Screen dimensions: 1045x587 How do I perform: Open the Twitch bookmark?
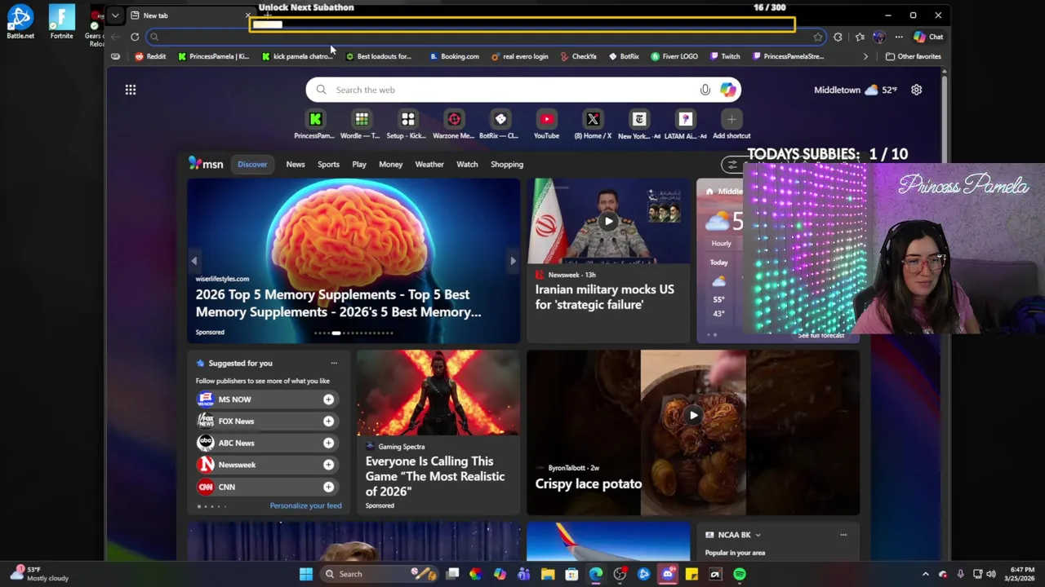tap(725, 56)
